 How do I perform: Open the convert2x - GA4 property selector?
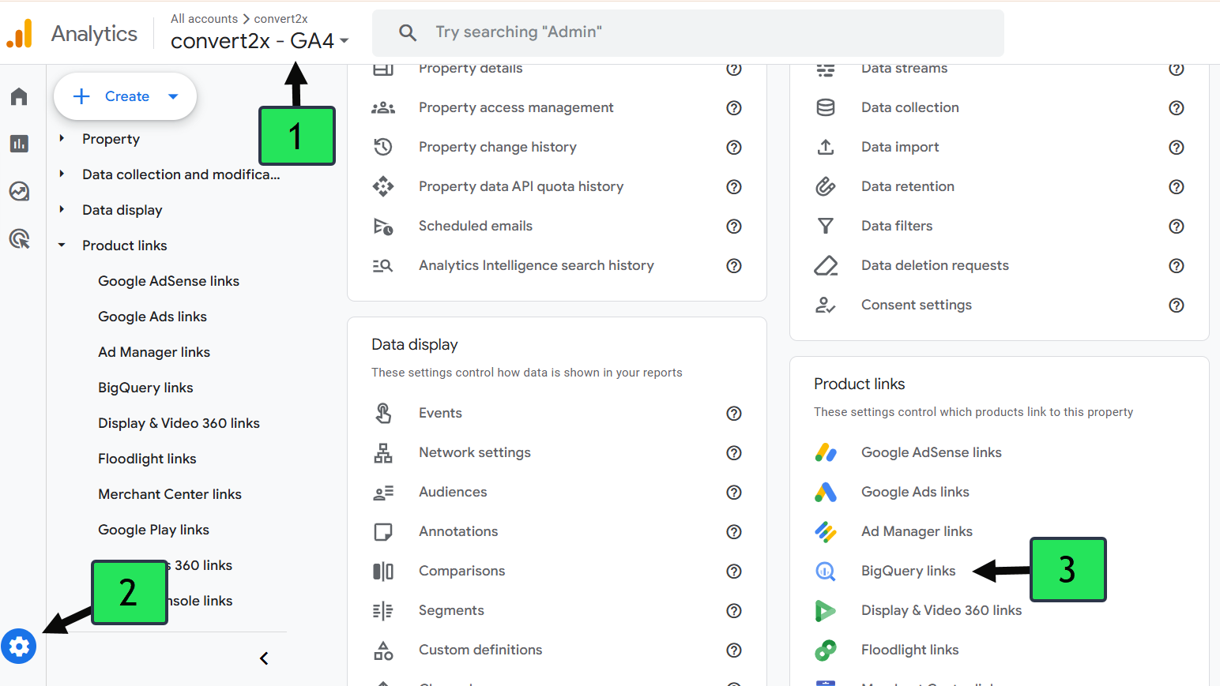259,40
